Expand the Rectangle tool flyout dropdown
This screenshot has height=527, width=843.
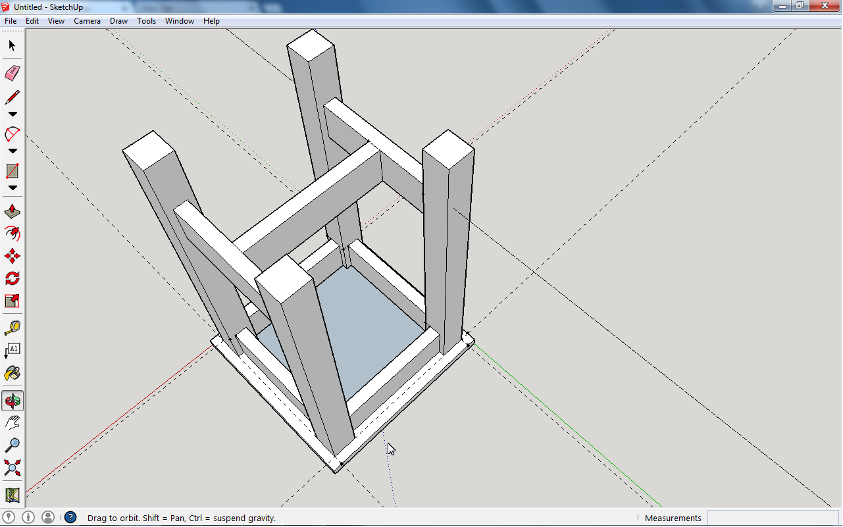11,188
